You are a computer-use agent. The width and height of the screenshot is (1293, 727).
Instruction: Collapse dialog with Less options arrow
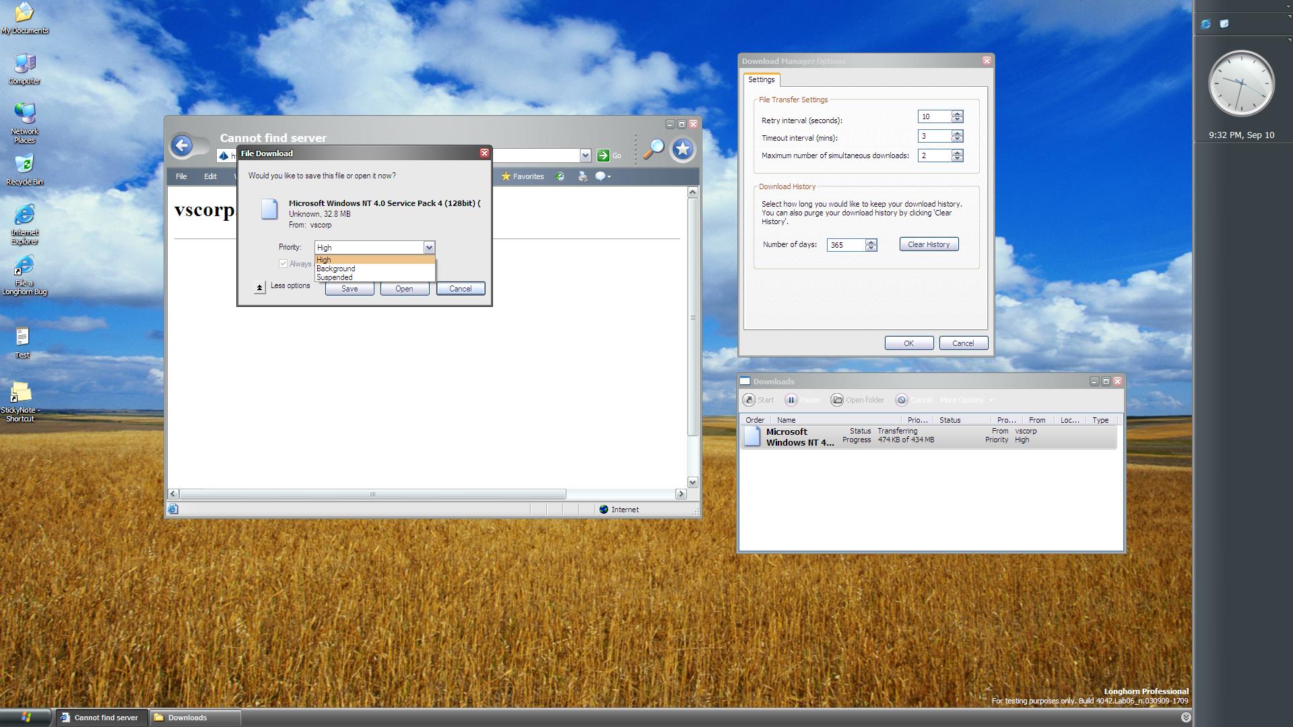(x=259, y=287)
